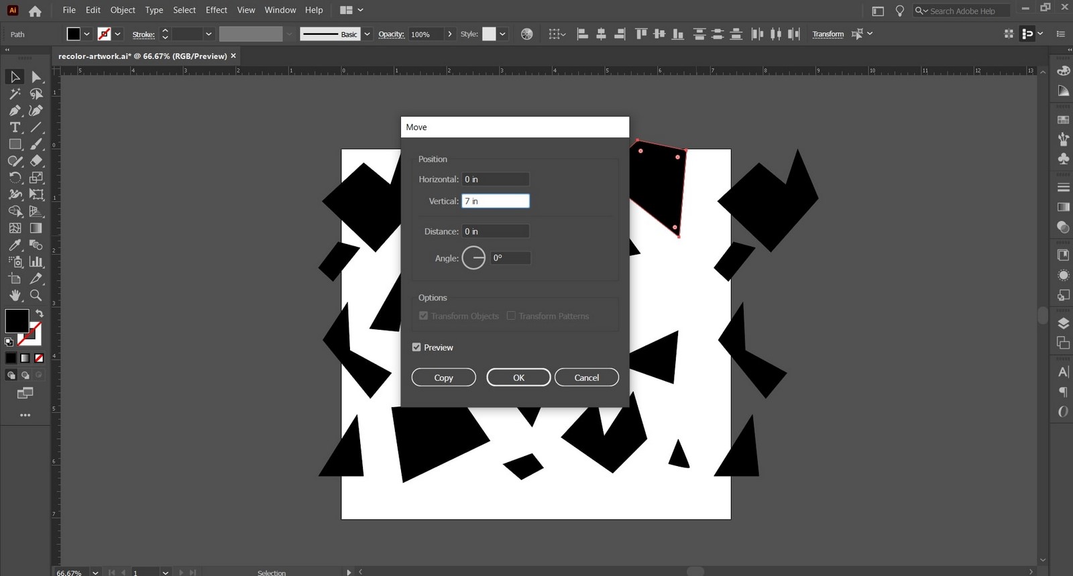This screenshot has height=576, width=1073.
Task: Open the Effect menu
Action: [x=216, y=10]
